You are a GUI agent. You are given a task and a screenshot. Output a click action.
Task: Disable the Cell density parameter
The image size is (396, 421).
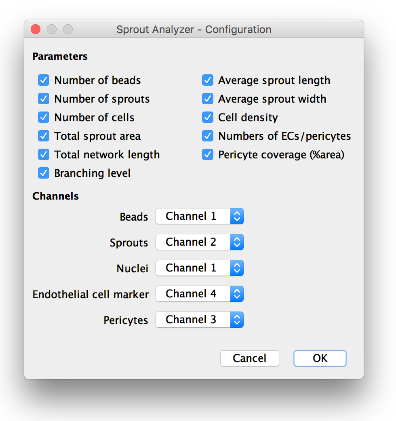click(x=208, y=117)
